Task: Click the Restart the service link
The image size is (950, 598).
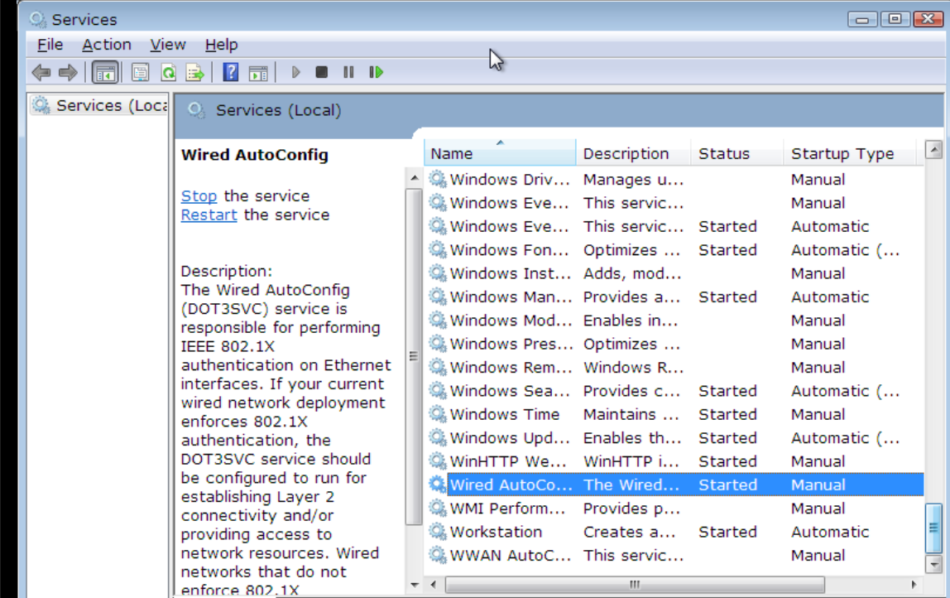Action: (209, 215)
